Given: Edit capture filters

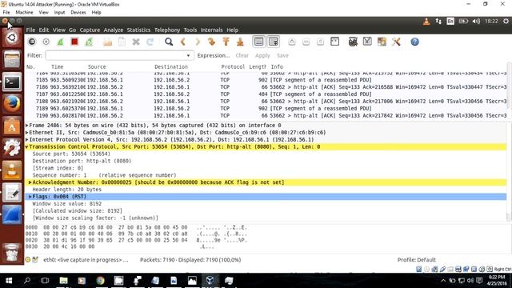Looking at the screenshot, I should 353,42.
